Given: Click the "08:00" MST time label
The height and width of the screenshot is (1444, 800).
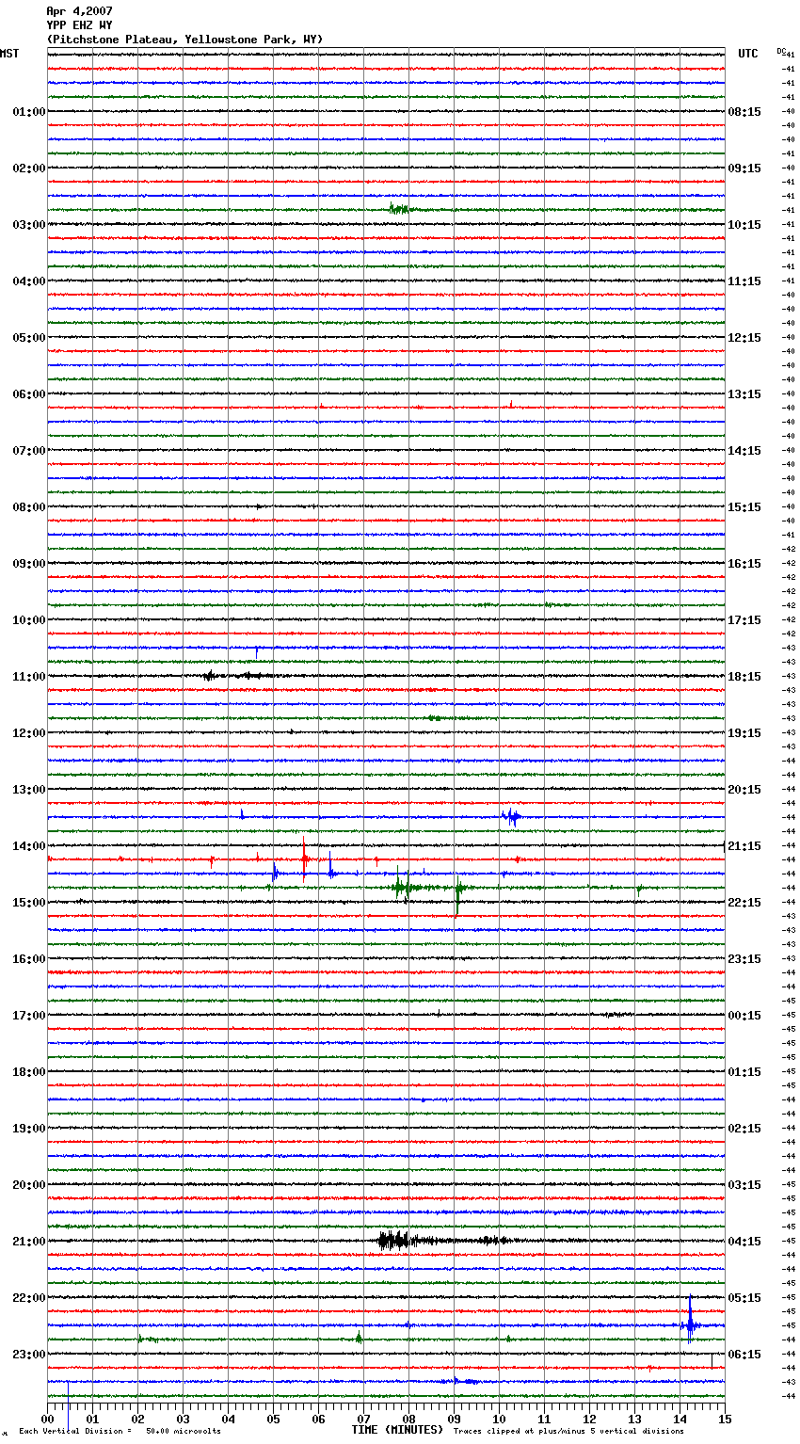Looking at the screenshot, I should 29,507.
